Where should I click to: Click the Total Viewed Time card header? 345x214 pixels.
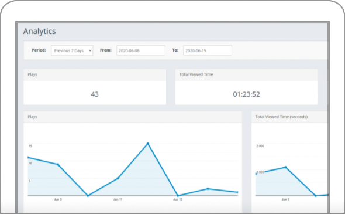[246, 74]
